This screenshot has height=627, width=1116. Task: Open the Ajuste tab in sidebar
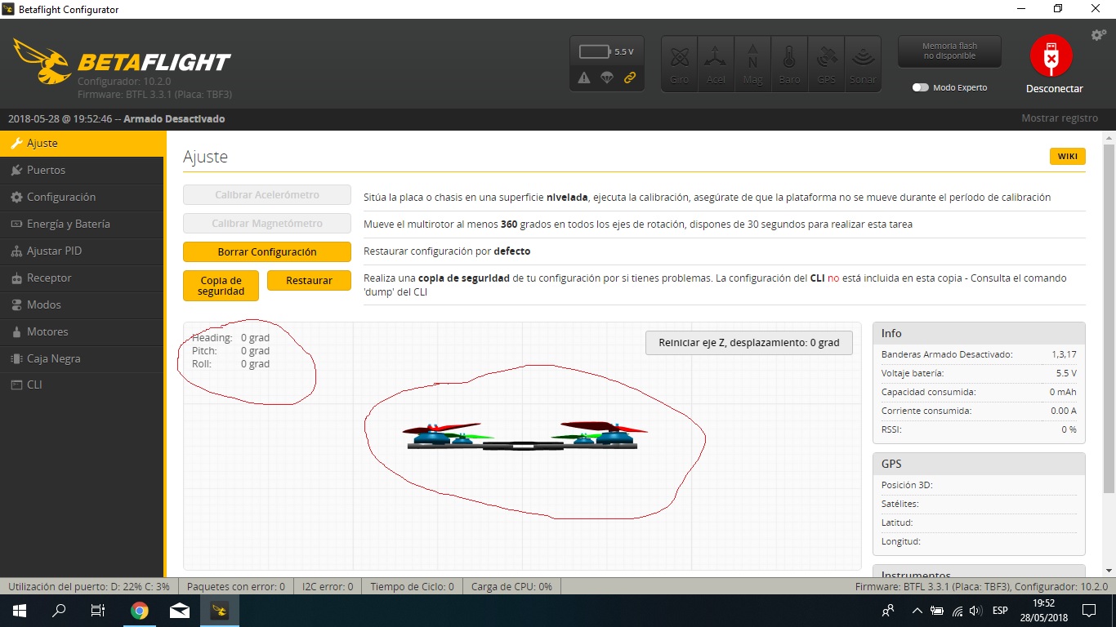pos(82,143)
